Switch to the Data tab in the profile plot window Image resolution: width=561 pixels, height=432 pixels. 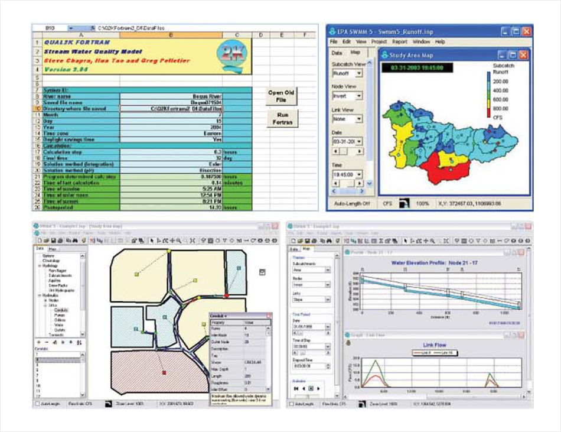[293, 249]
